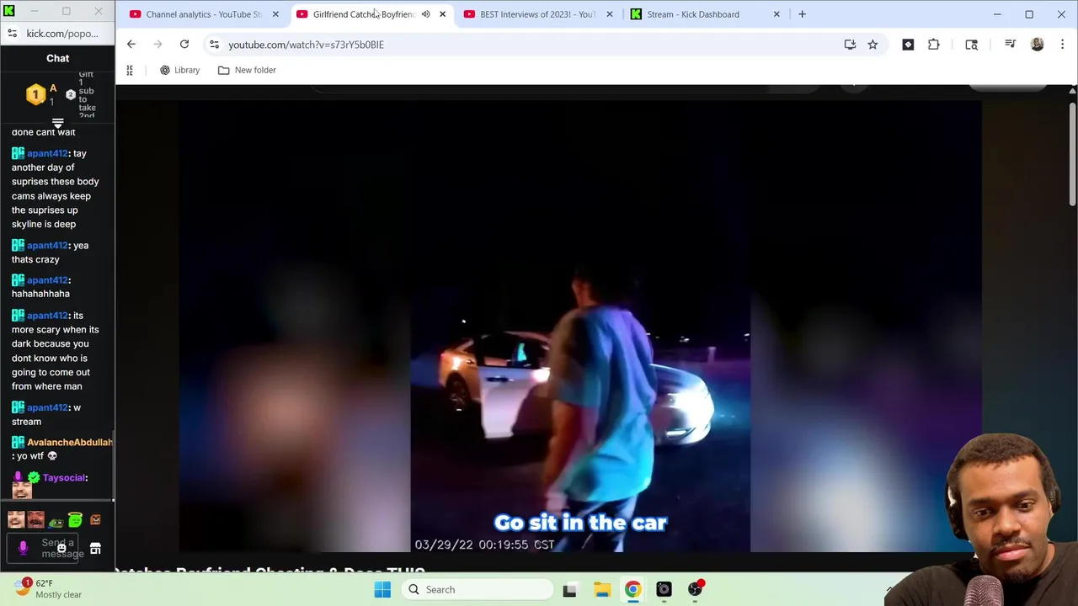
Task: Open site settings icon in Kick popout window
Action: (12, 34)
